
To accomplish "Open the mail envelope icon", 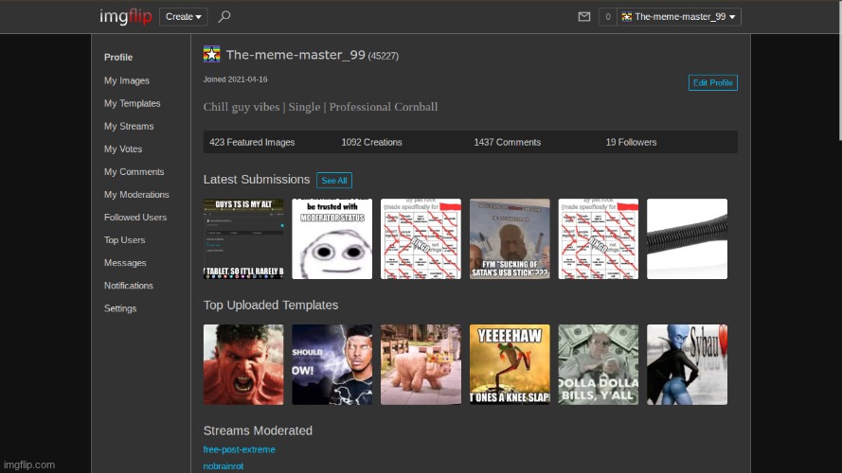I will (x=584, y=16).
